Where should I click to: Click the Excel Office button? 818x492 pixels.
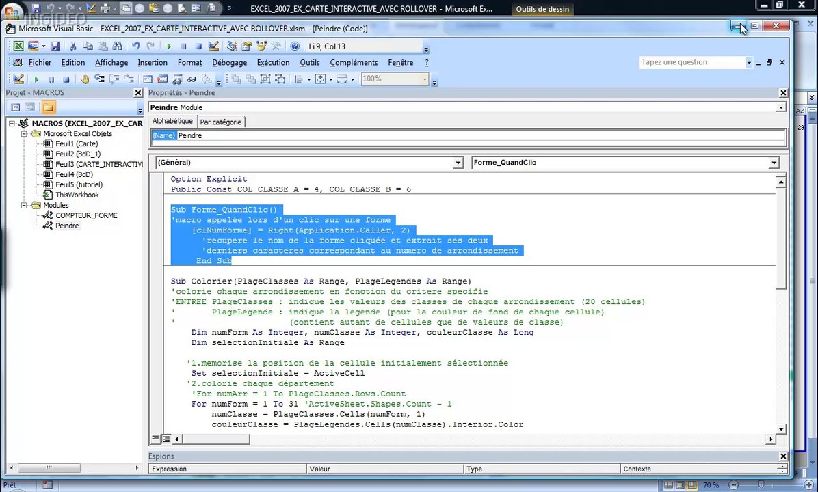[12, 12]
